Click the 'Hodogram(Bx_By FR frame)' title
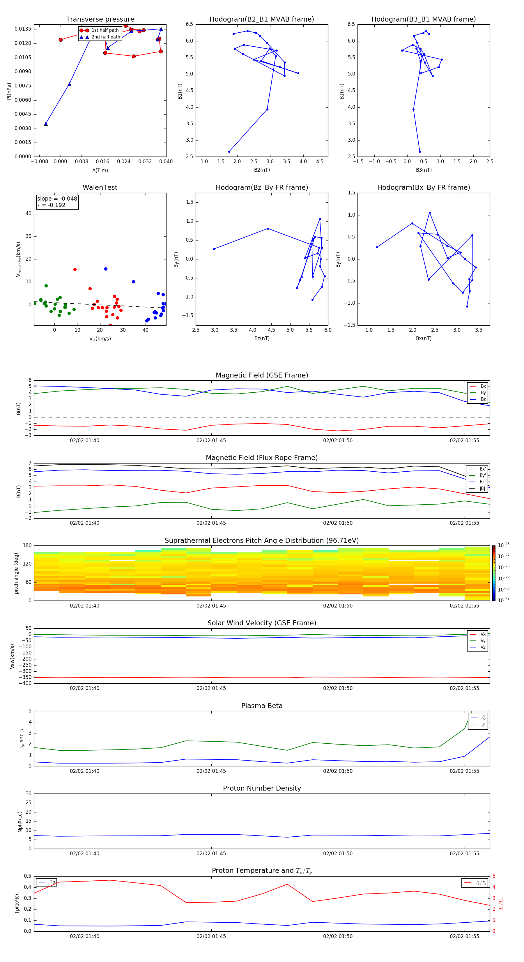The image size is (524, 962). 424,187
